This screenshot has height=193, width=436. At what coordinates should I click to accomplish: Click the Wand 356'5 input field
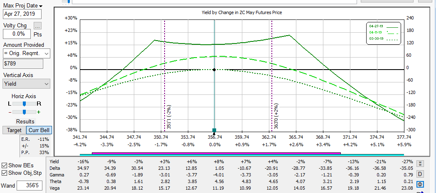[30, 185]
